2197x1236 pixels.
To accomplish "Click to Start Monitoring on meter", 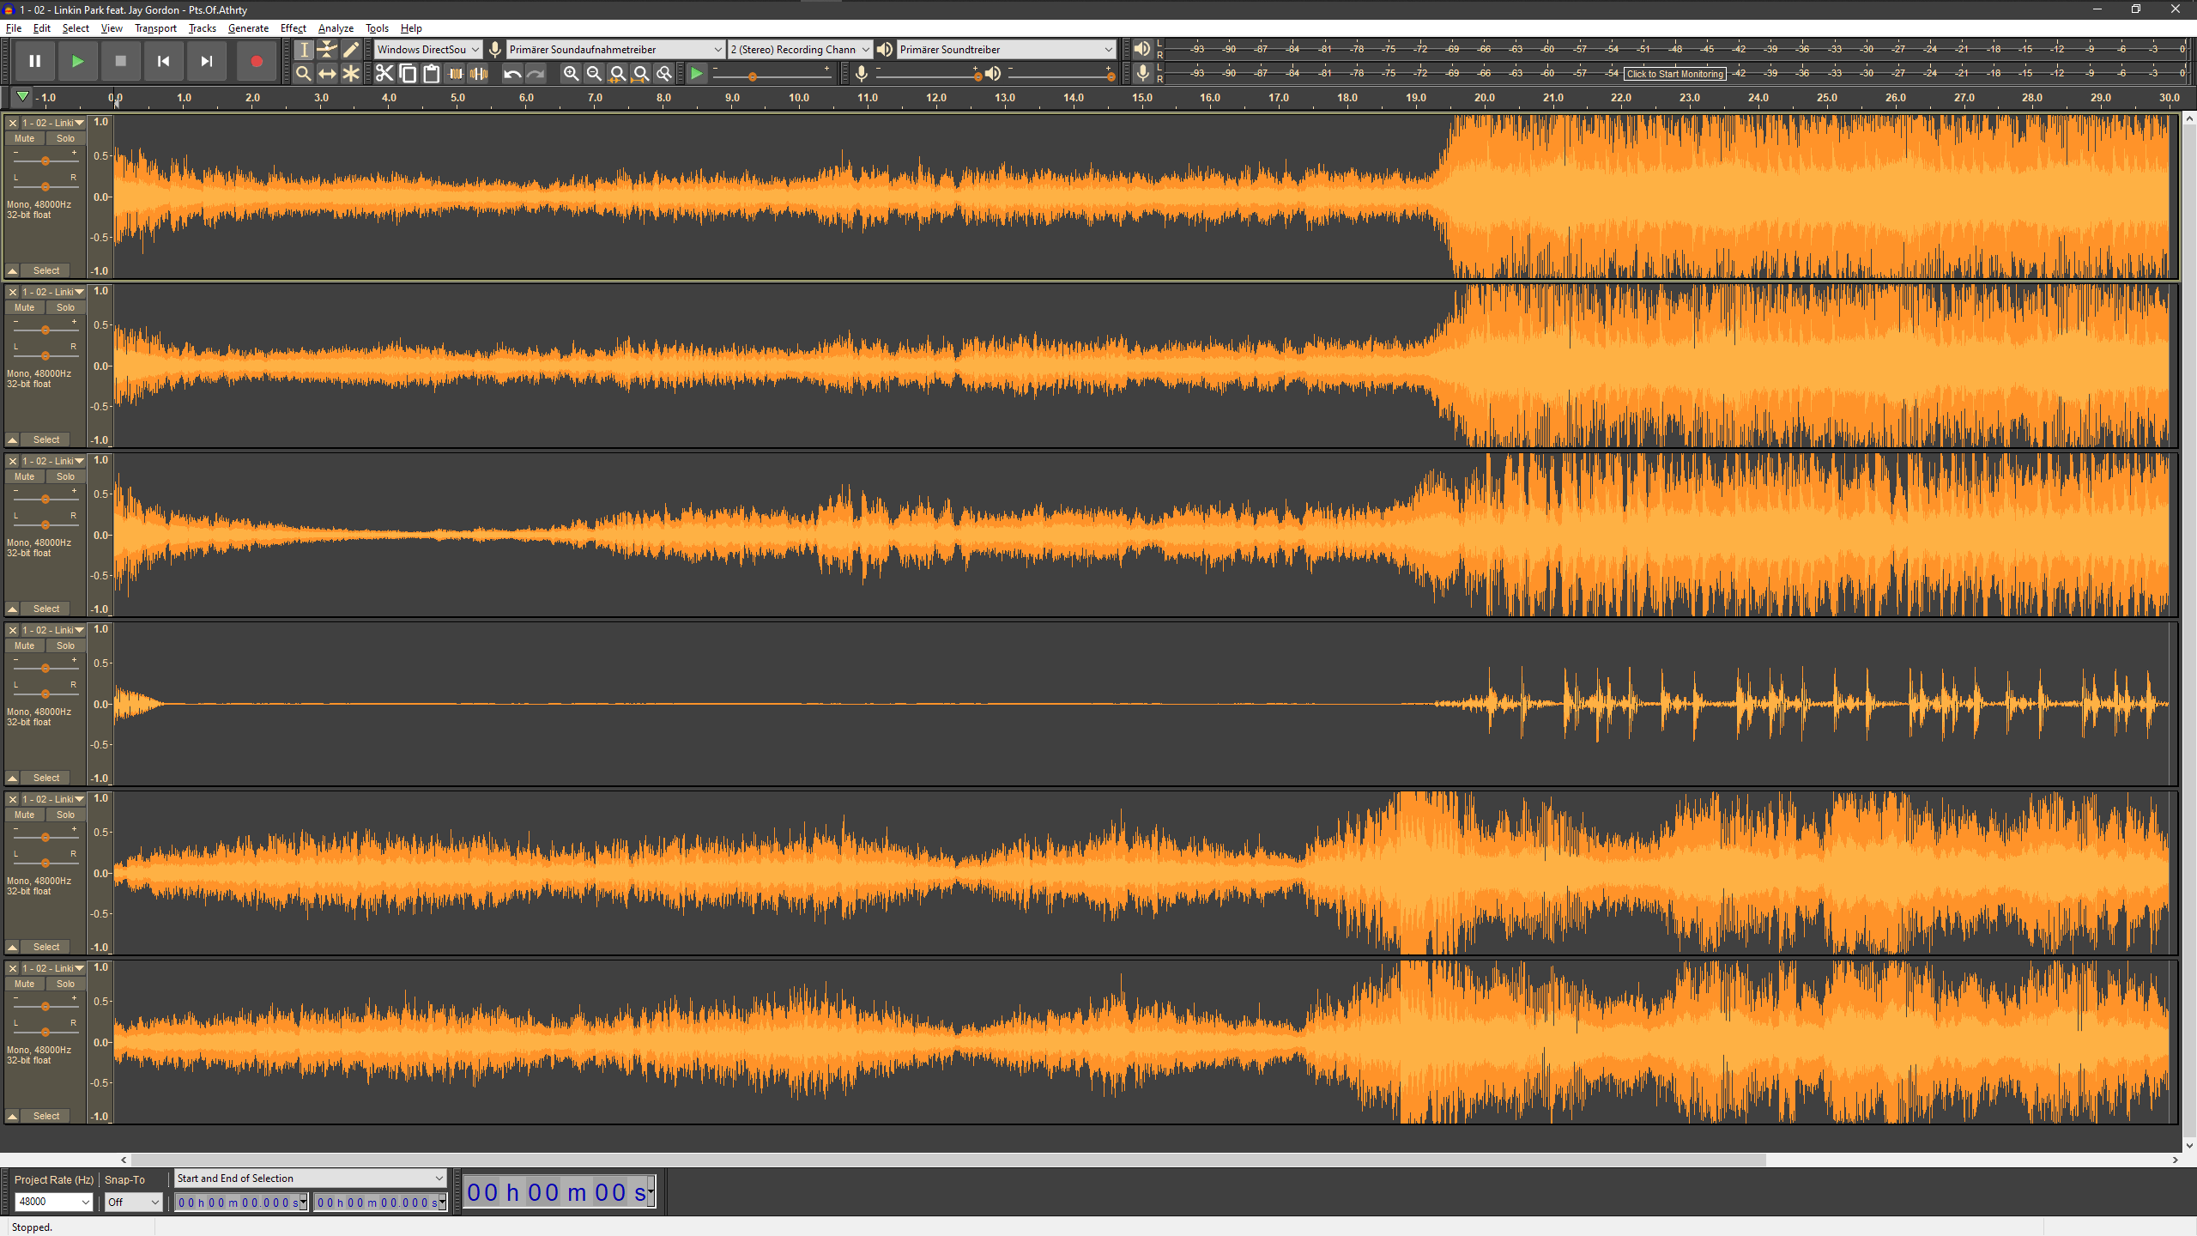I will pos(1674,74).
